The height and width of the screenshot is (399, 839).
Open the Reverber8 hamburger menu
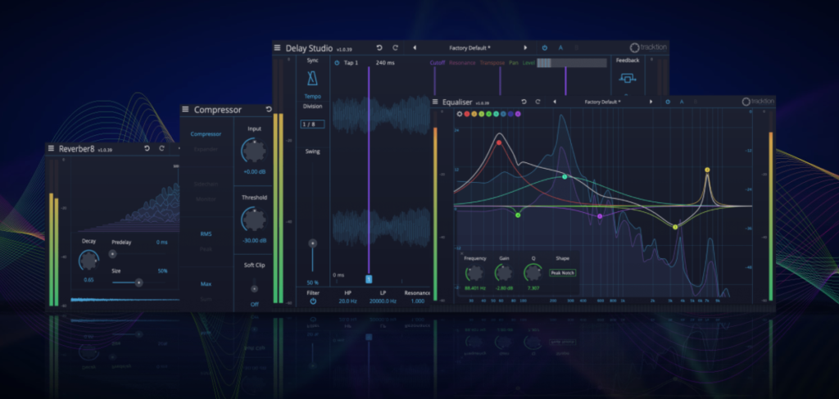[52, 148]
